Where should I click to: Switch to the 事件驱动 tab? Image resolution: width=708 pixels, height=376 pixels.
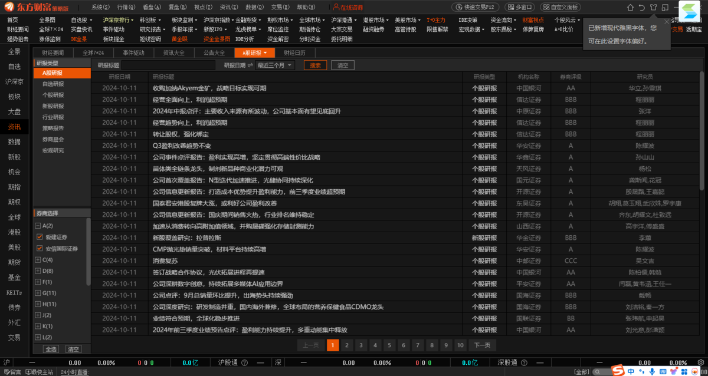tap(133, 53)
